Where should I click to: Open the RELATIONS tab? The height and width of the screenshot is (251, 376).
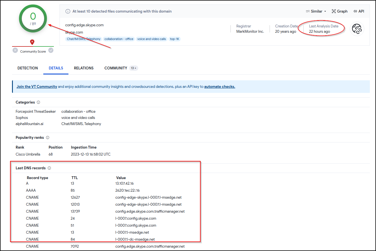(x=84, y=68)
